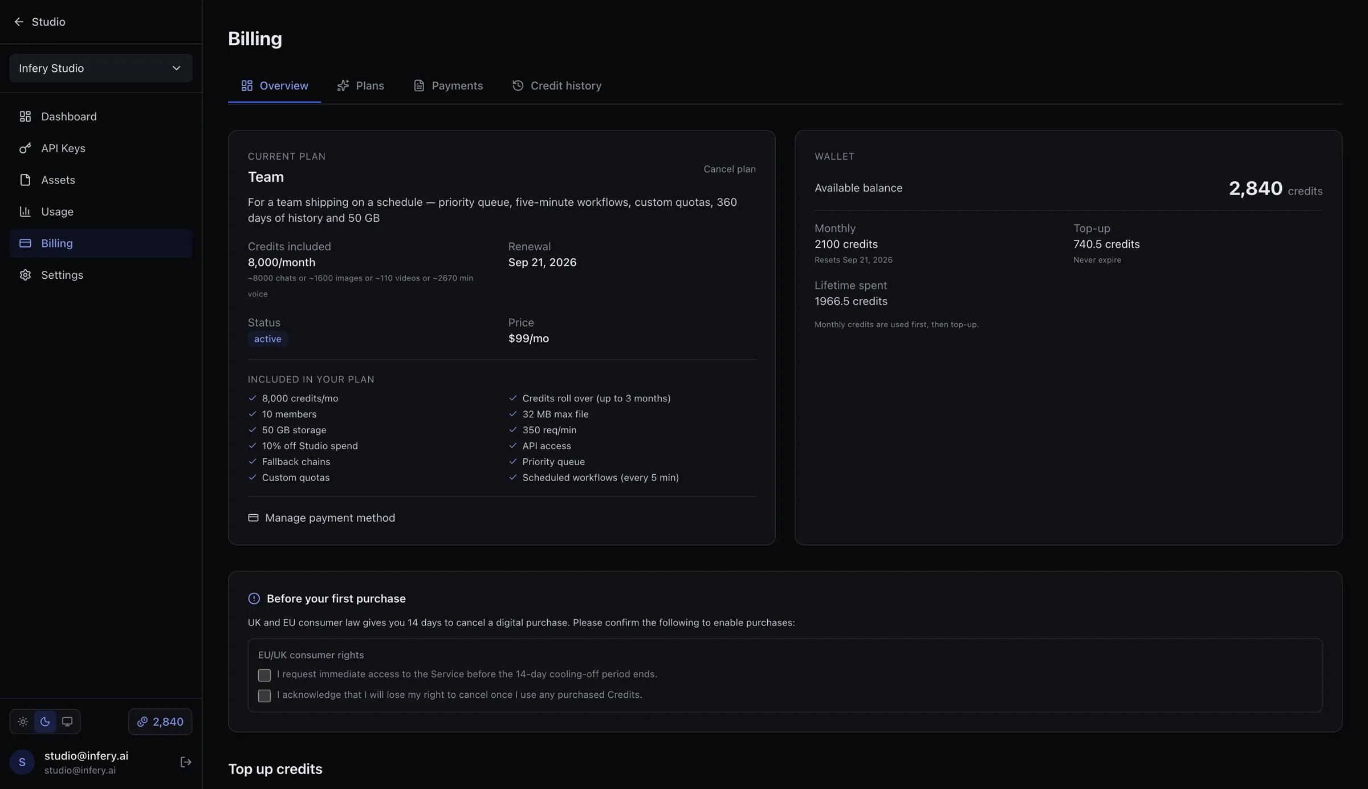Screen dimensions: 1368x789
Task: Click the checkmark beside API access
Action: point(512,445)
